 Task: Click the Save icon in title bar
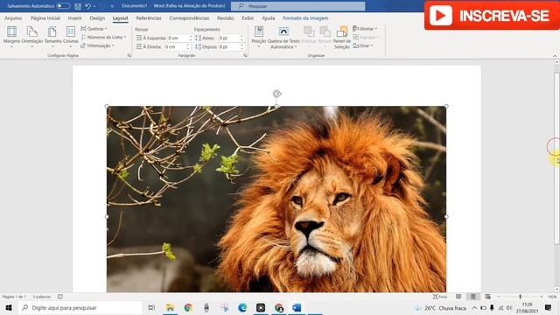coord(78,6)
